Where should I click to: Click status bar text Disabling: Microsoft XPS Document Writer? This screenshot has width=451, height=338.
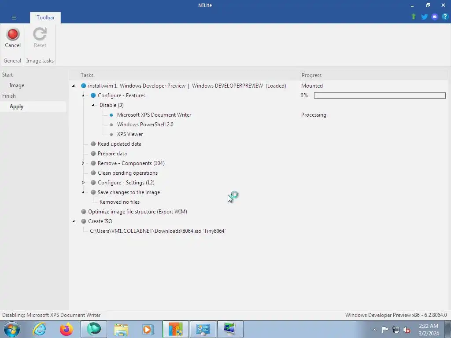(52, 315)
